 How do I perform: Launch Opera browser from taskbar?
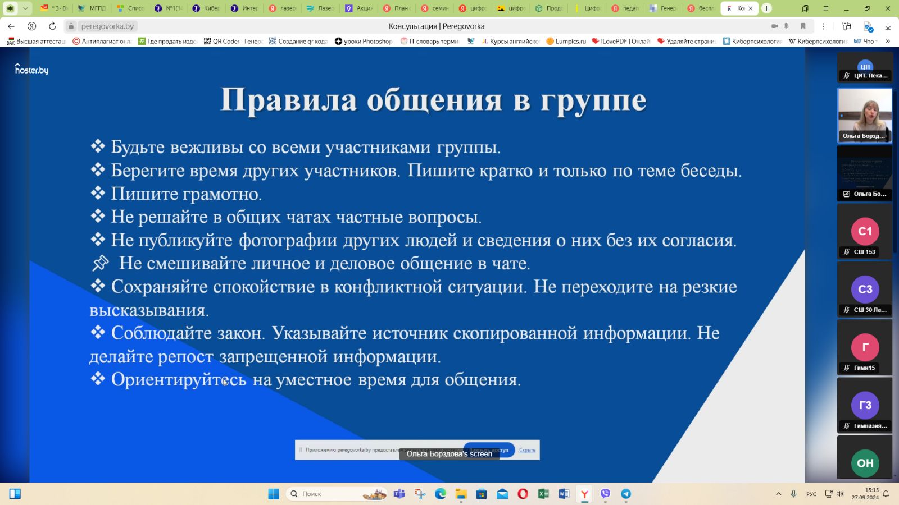point(523,494)
